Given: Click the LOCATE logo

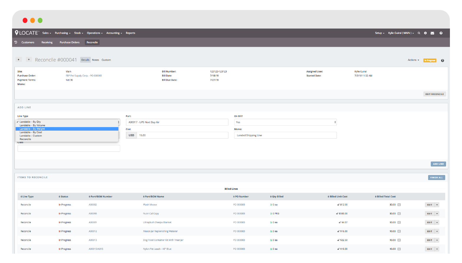Looking at the screenshot, I should tap(27, 33).
